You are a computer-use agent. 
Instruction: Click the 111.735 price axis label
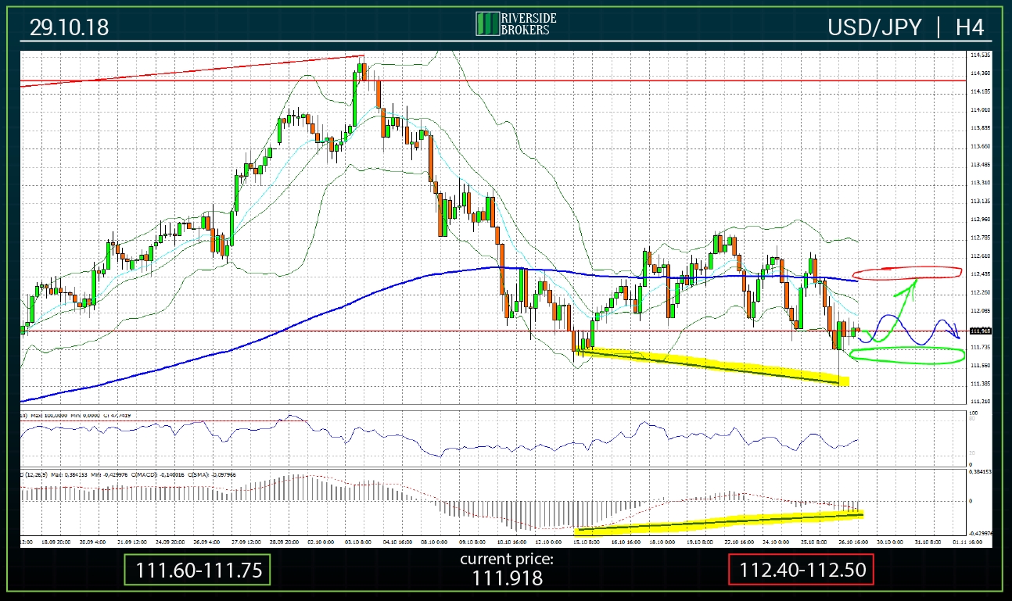pos(980,347)
